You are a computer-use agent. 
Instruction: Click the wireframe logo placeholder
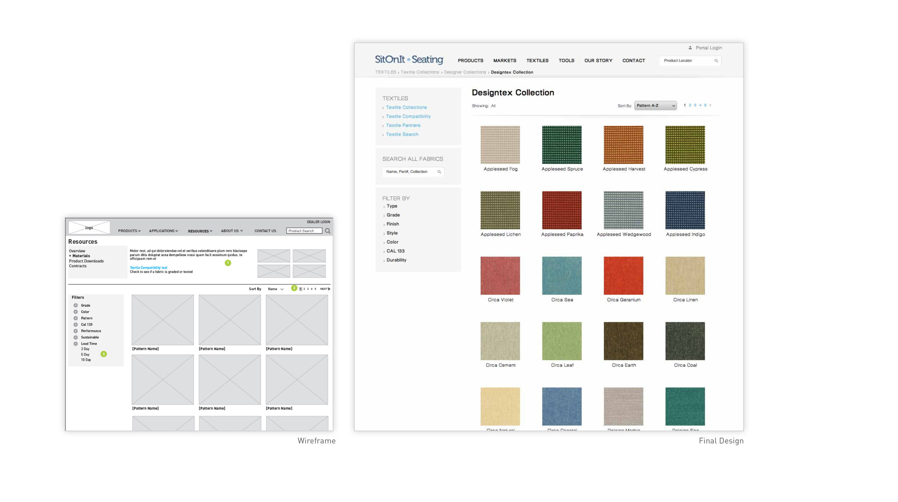click(89, 227)
